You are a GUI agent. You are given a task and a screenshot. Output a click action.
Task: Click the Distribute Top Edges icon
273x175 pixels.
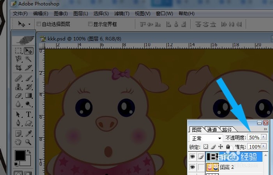point(198,24)
